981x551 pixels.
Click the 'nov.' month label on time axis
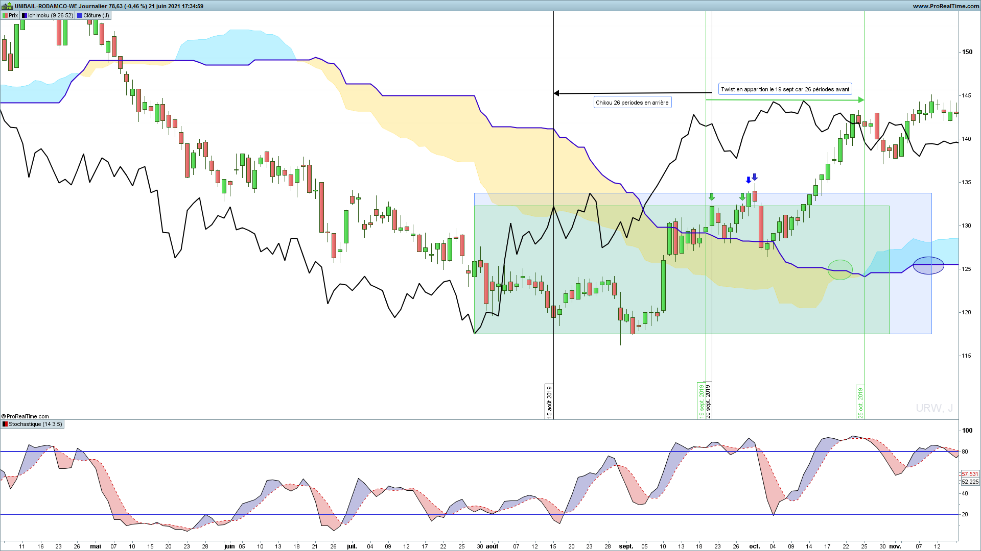click(895, 546)
